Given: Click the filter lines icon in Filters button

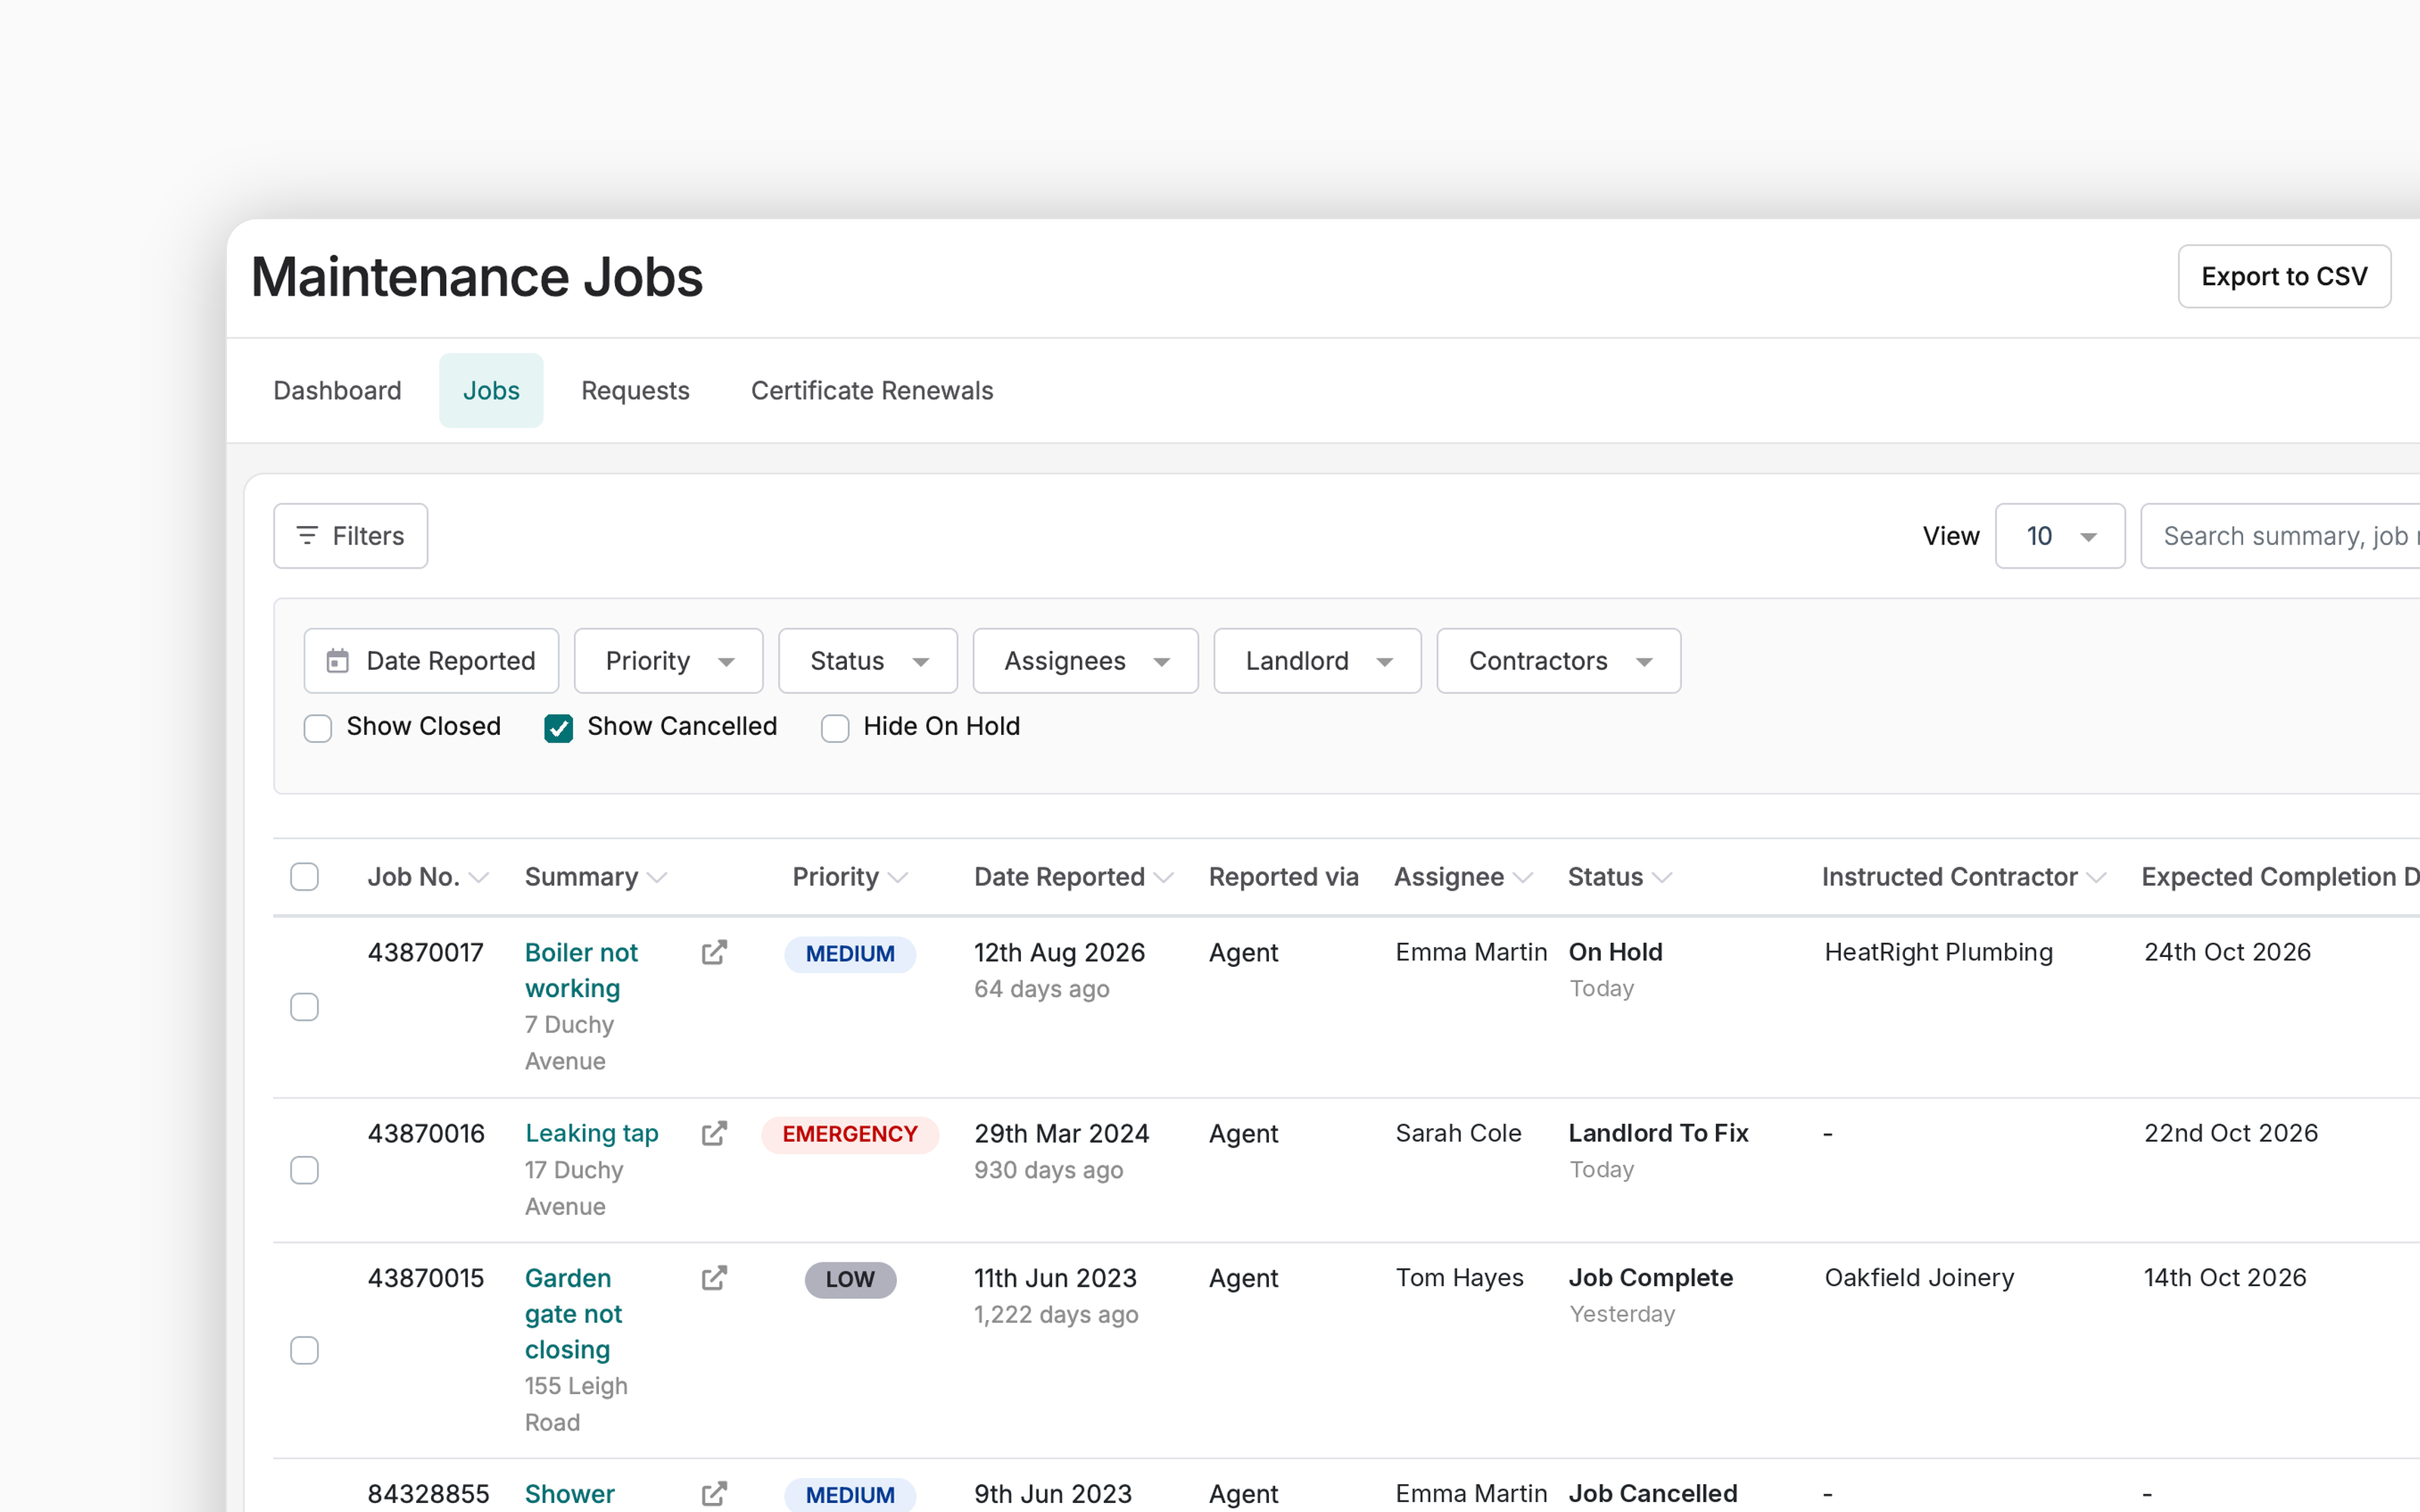Looking at the screenshot, I should click(307, 536).
